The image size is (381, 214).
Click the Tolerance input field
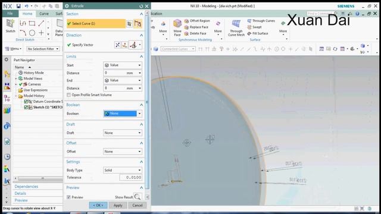click(x=131, y=178)
